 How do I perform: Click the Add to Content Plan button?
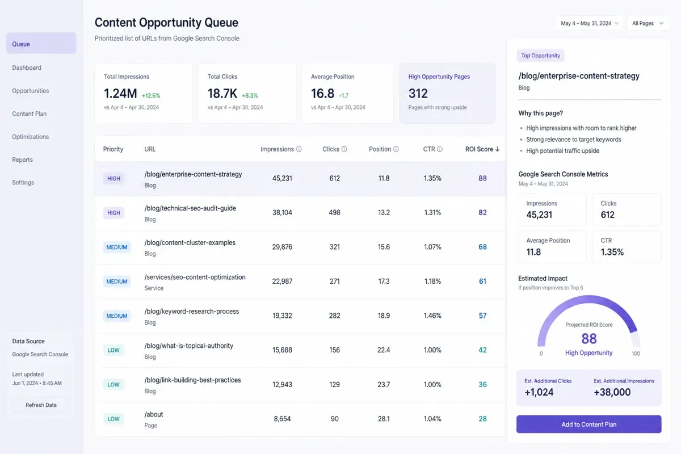click(x=588, y=424)
